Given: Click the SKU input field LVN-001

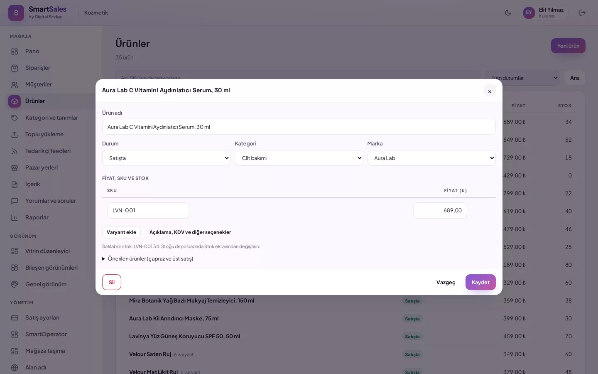Looking at the screenshot, I should [x=148, y=210].
